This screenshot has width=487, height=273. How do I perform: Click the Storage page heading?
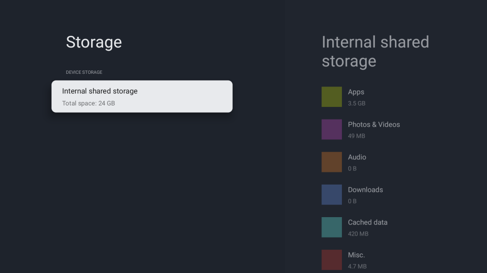point(94,42)
